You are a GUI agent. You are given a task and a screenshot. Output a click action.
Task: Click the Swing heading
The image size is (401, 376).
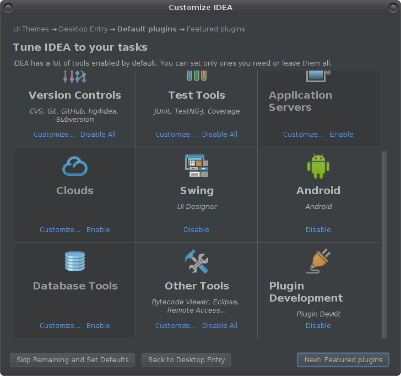(x=197, y=191)
